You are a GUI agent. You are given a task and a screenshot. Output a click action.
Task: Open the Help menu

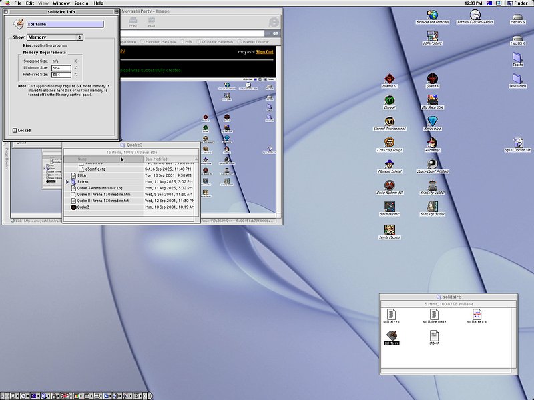(99, 3)
